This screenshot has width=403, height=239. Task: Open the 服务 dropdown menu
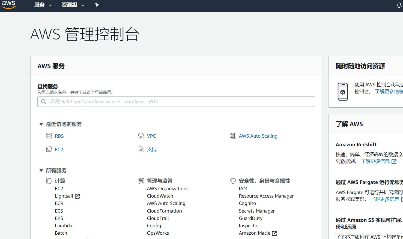(43, 5)
